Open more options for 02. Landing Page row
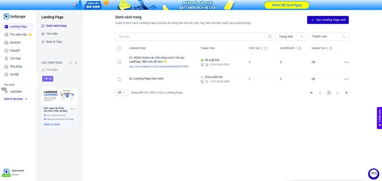Viewport: 382px width, 181px height. (346, 79)
